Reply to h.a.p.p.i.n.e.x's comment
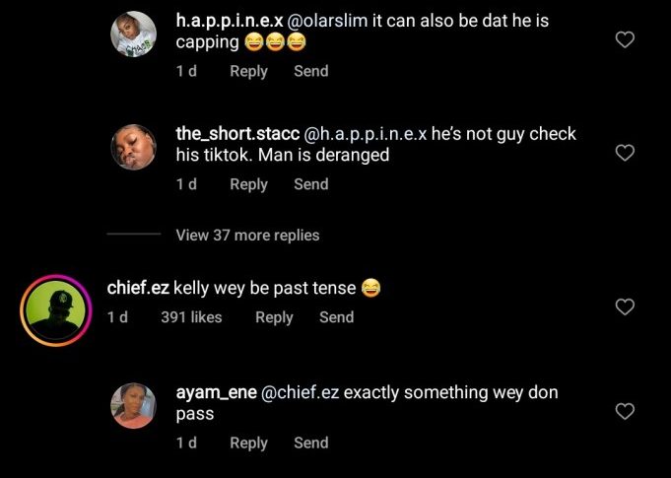The height and width of the screenshot is (478, 671). pos(248,71)
